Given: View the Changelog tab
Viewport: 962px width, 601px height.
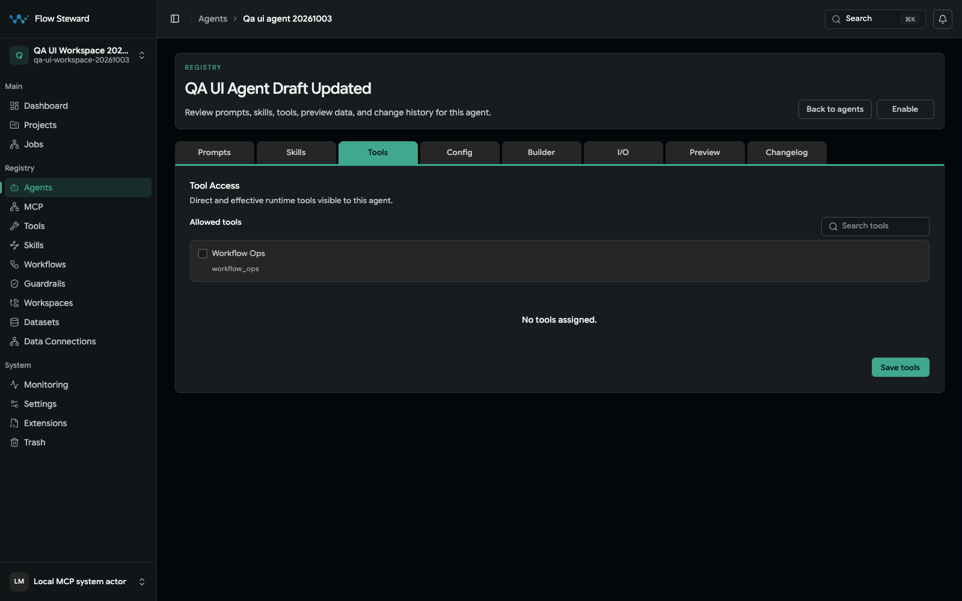Looking at the screenshot, I should pos(787,153).
